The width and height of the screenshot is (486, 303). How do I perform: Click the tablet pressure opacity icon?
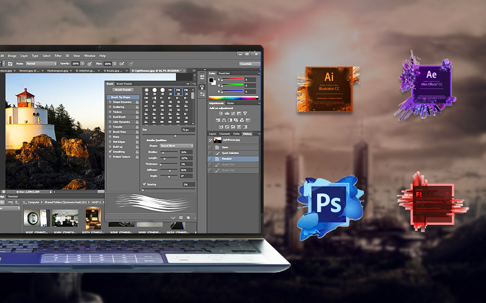click(x=89, y=64)
